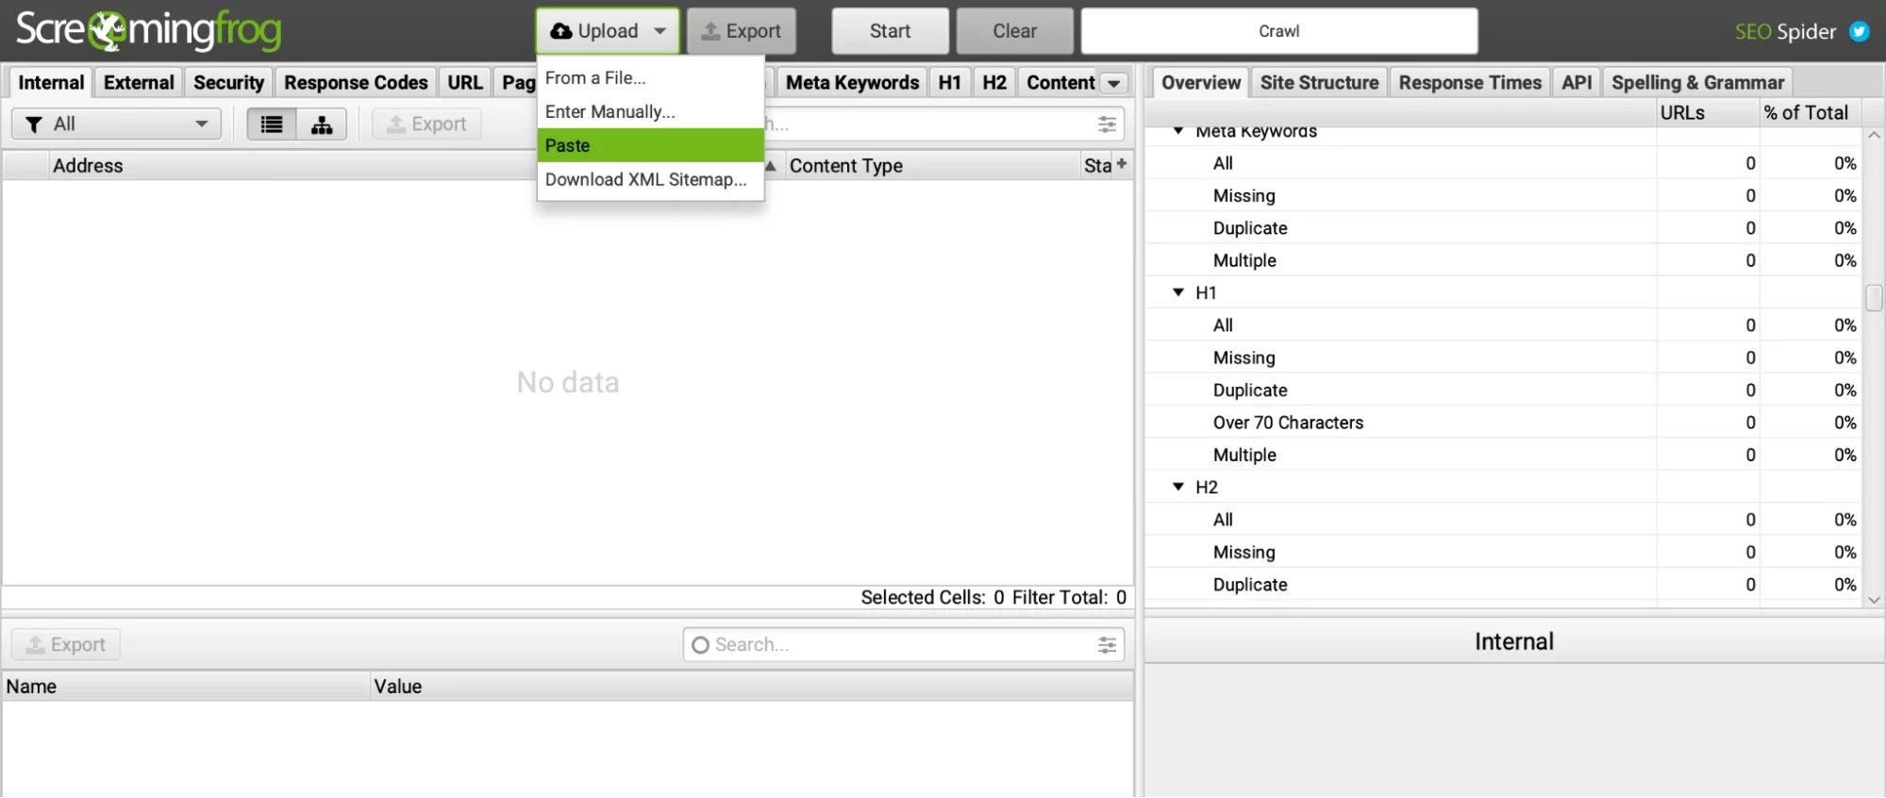1886x798 pixels.
Task: Open the API tab
Action: point(1577,83)
